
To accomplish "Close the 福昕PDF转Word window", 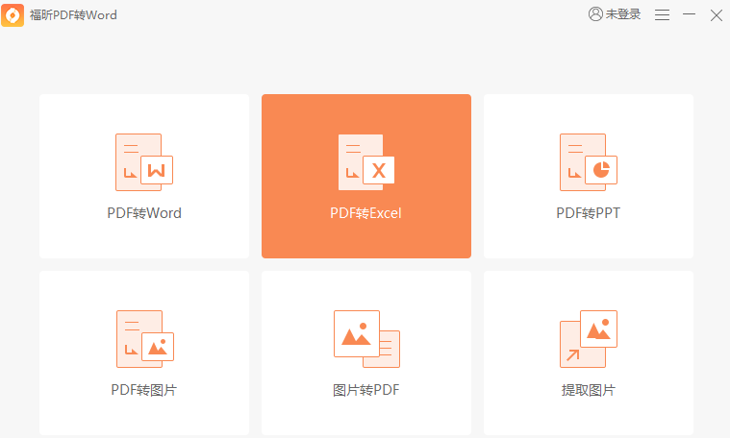I will [x=716, y=14].
